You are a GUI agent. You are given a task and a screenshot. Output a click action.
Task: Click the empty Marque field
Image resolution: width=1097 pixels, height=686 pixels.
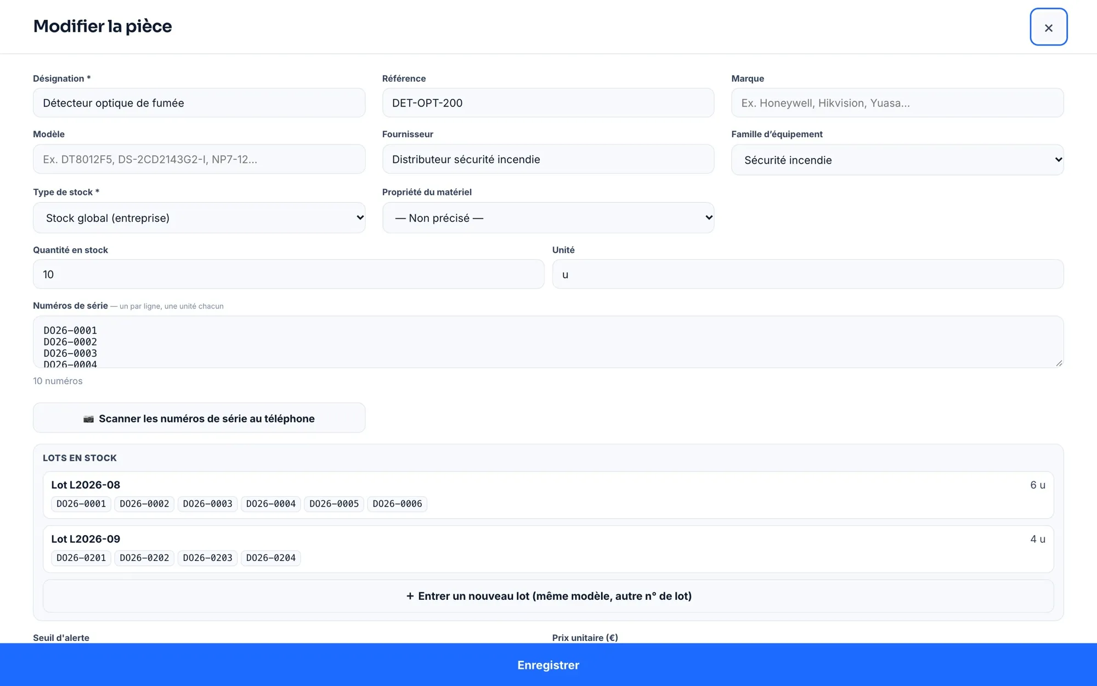click(897, 103)
